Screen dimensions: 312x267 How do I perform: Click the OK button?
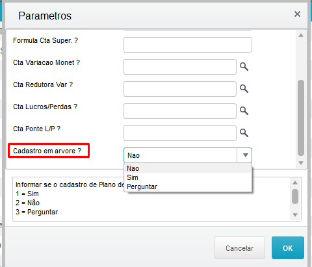click(288, 248)
